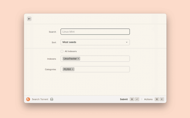Enable the All Indexers checkbox

point(62,51)
